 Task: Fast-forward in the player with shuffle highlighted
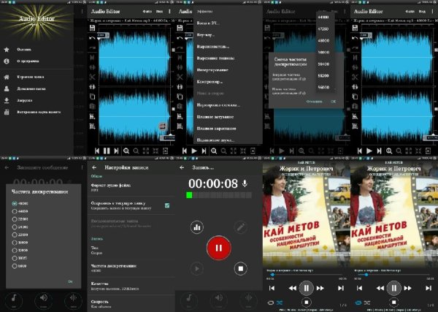(320, 288)
